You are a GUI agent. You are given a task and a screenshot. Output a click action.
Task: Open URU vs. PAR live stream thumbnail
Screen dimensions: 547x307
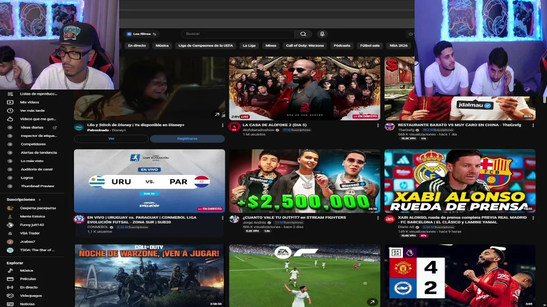(149, 181)
